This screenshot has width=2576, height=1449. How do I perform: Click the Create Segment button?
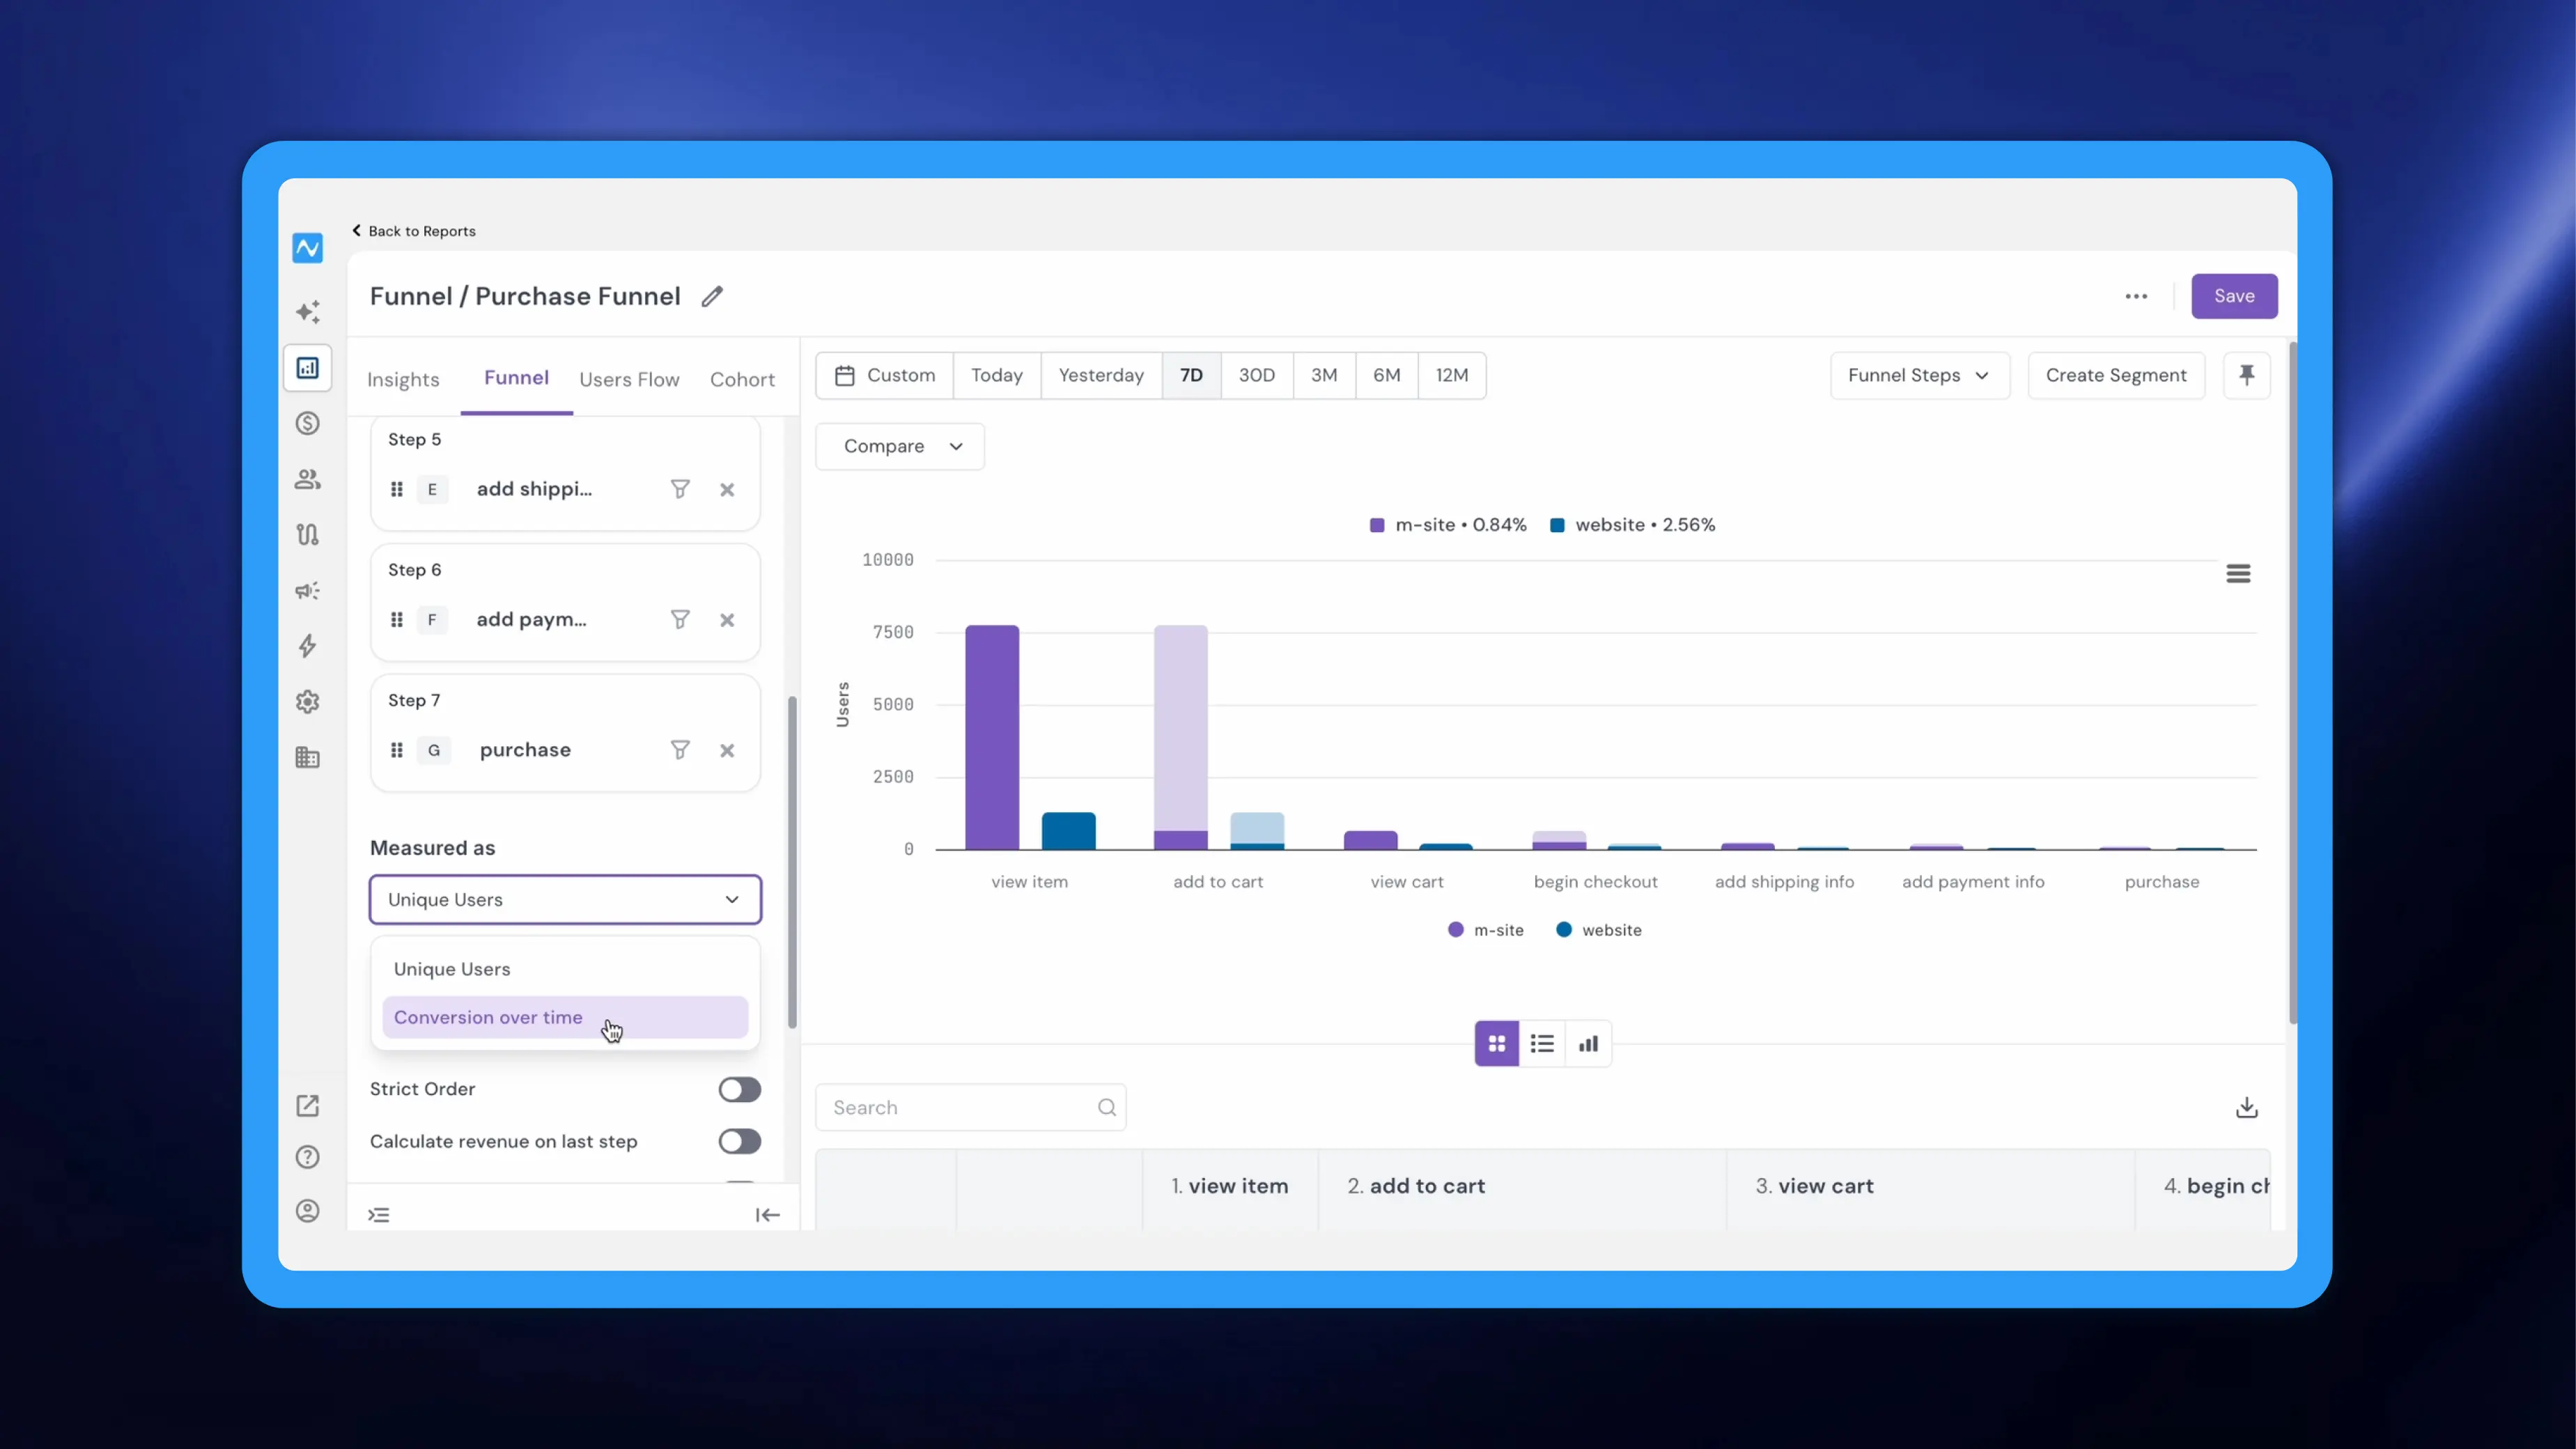point(2116,375)
